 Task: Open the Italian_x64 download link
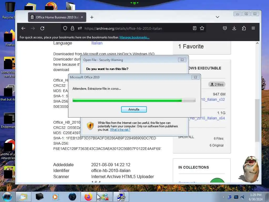pyautogui.click(x=207, y=118)
